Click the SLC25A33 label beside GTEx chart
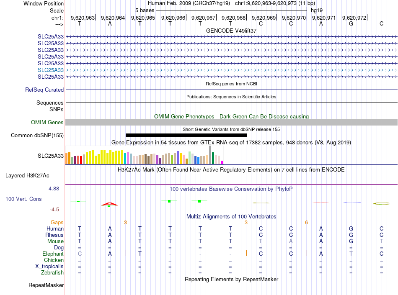398x295 pixels. pyautogui.click(x=51, y=156)
